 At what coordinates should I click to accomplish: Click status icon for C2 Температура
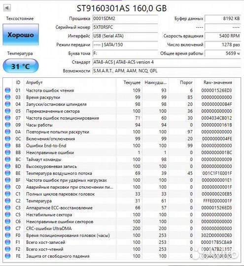click(x=8, y=200)
